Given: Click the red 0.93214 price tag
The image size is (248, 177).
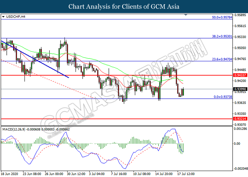Looking at the screenshot, I should [240, 119].
